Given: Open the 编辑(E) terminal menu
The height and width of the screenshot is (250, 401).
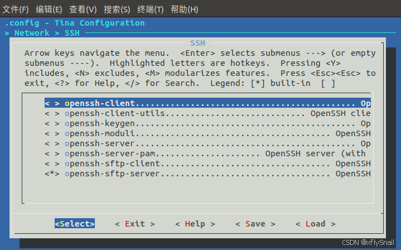Looking at the screenshot, I should pos(49,9).
